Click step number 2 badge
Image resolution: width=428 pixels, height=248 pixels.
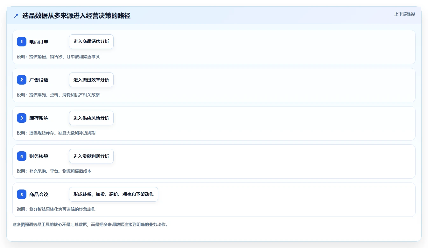click(22, 80)
